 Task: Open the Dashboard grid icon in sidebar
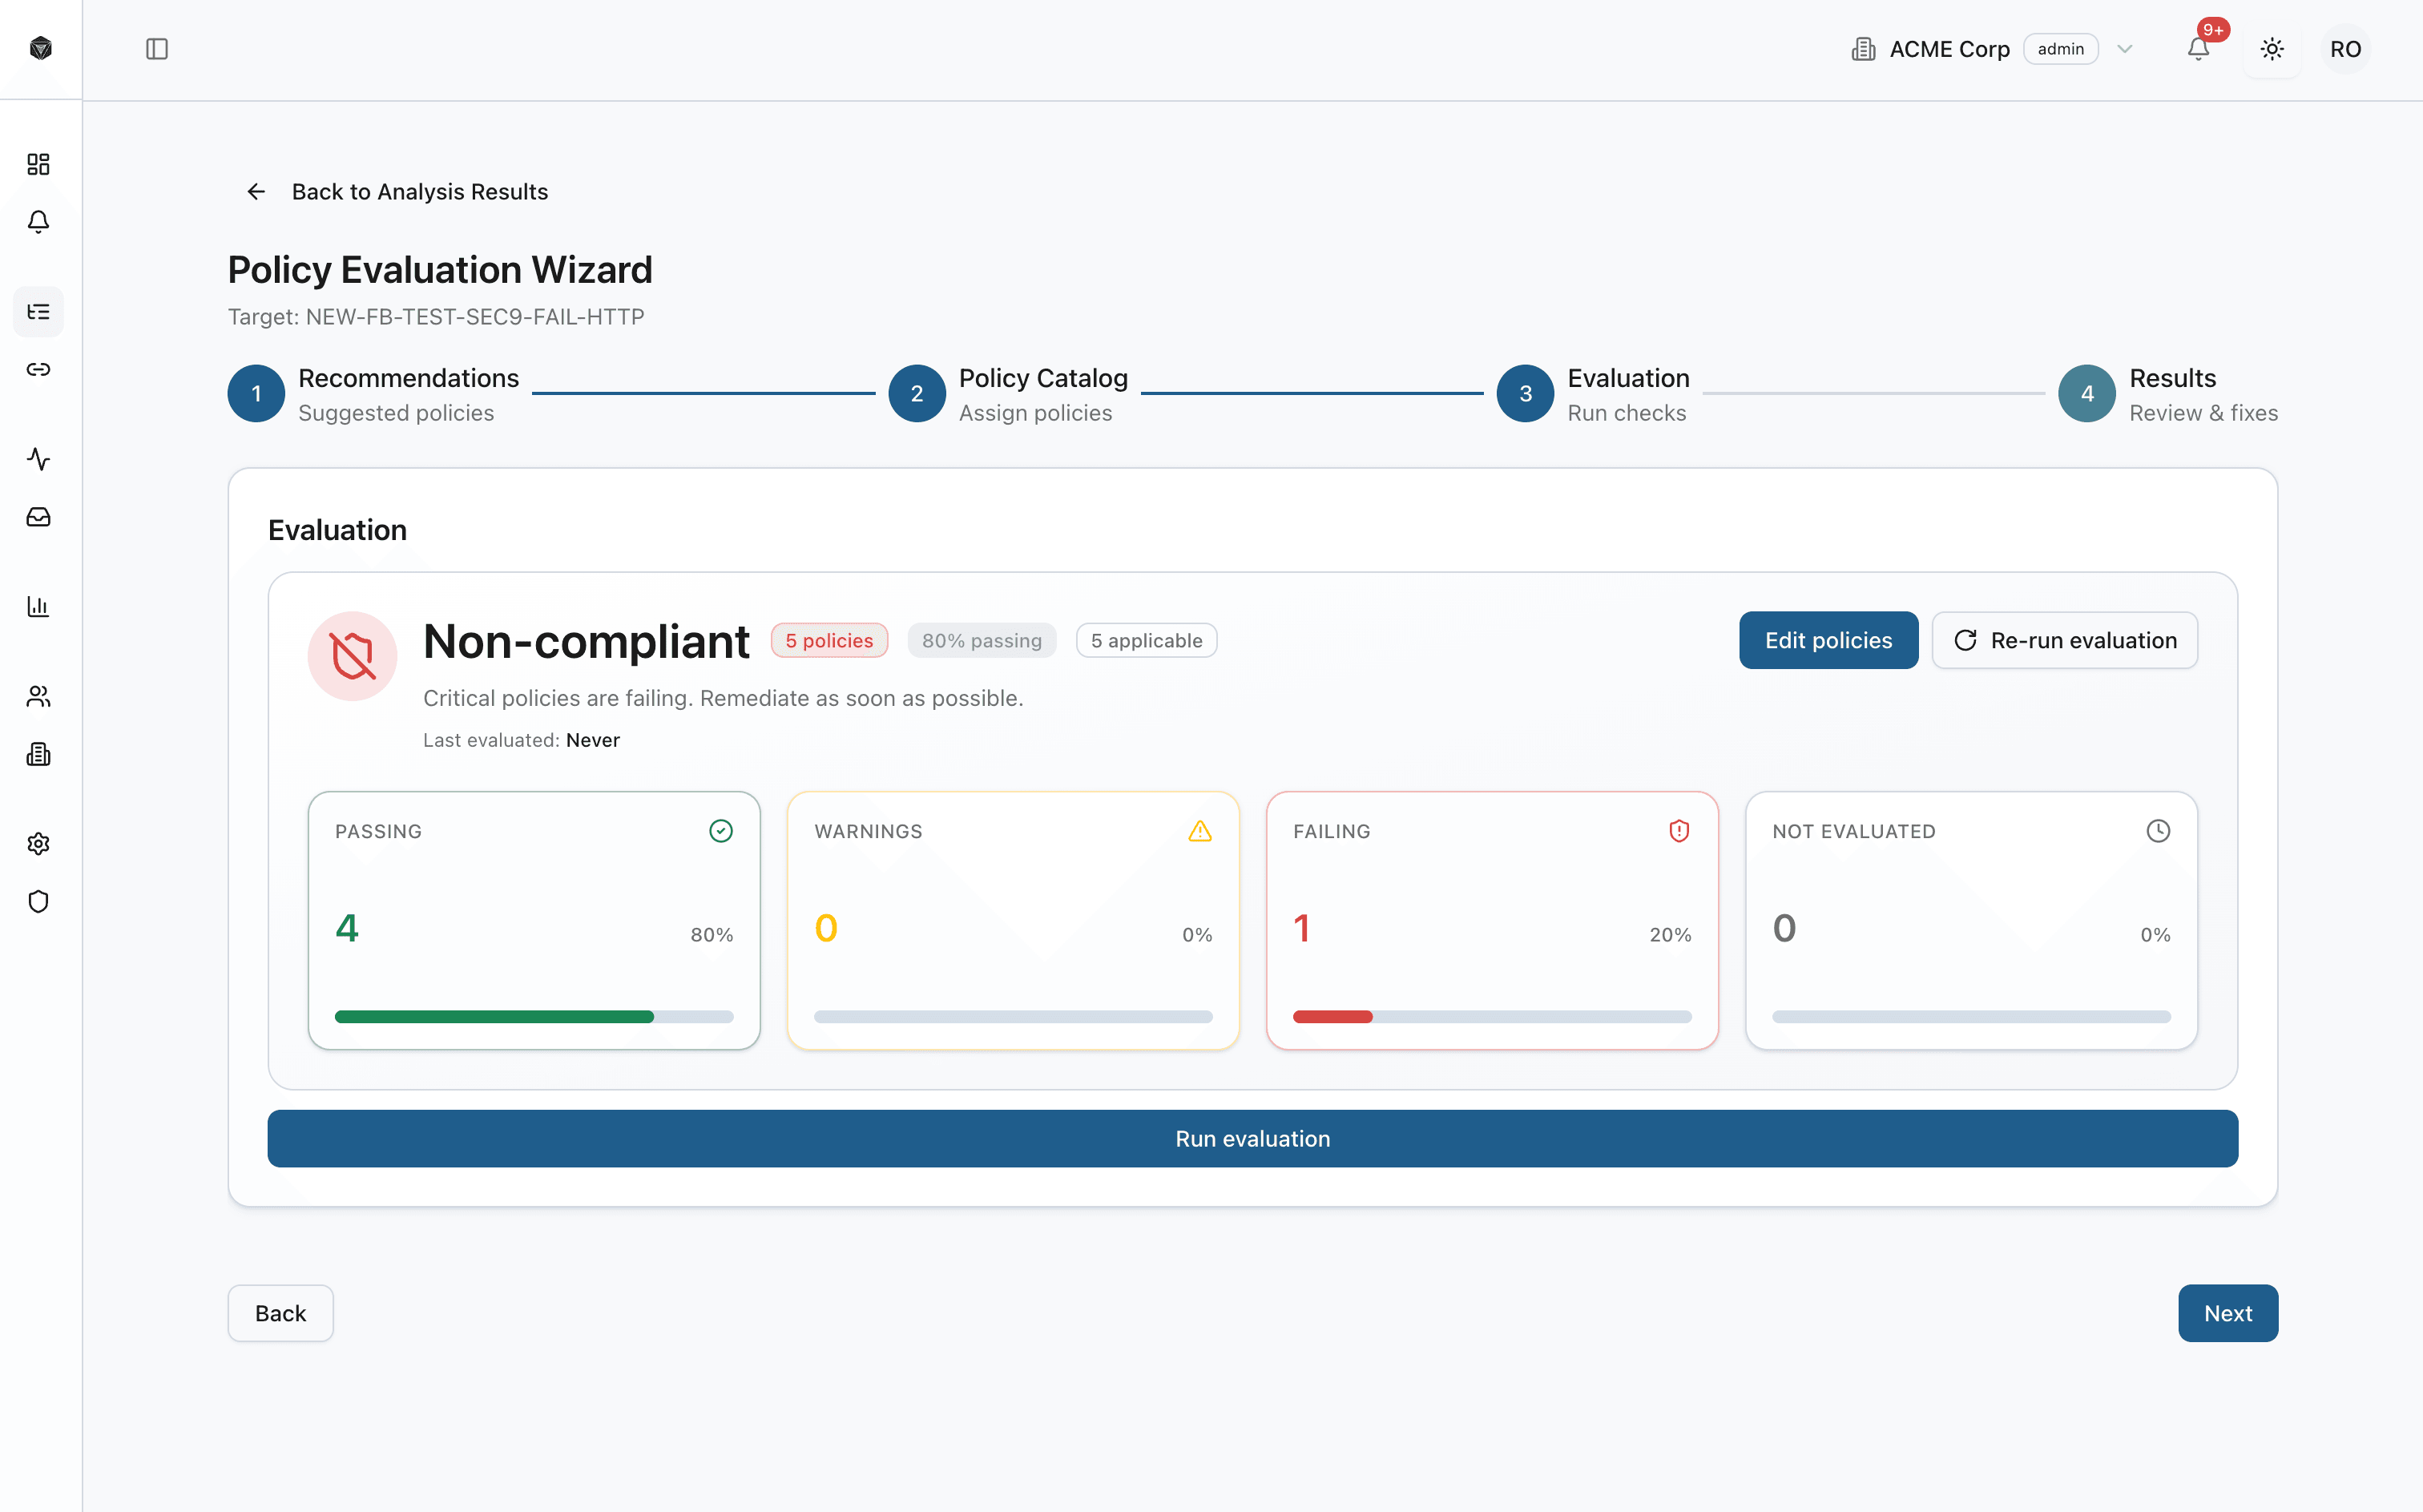38,164
